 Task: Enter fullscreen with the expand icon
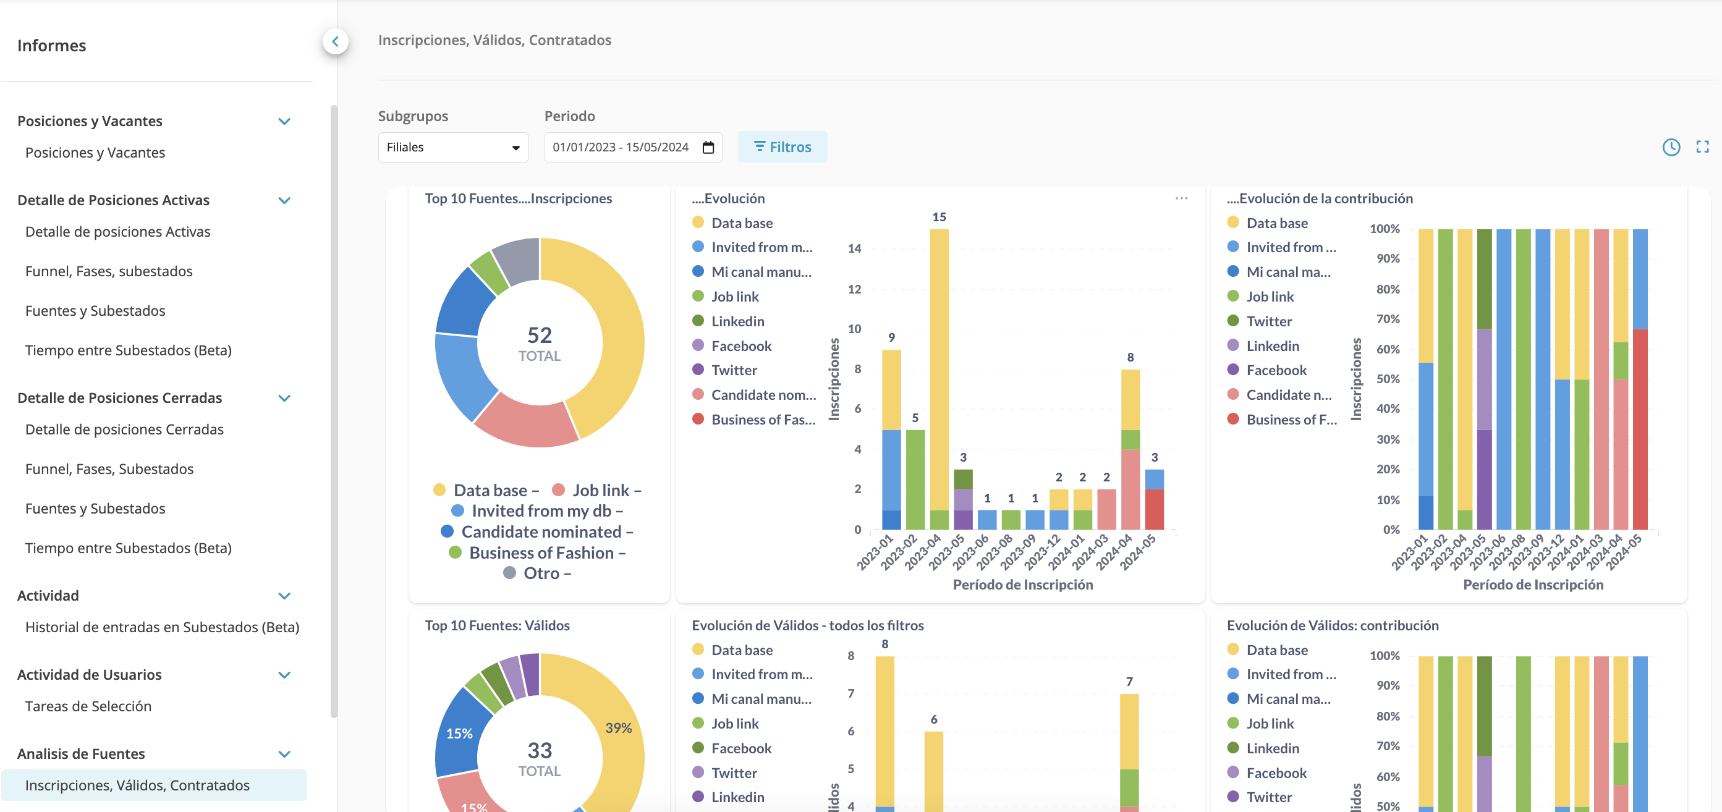pos(1702,147)
